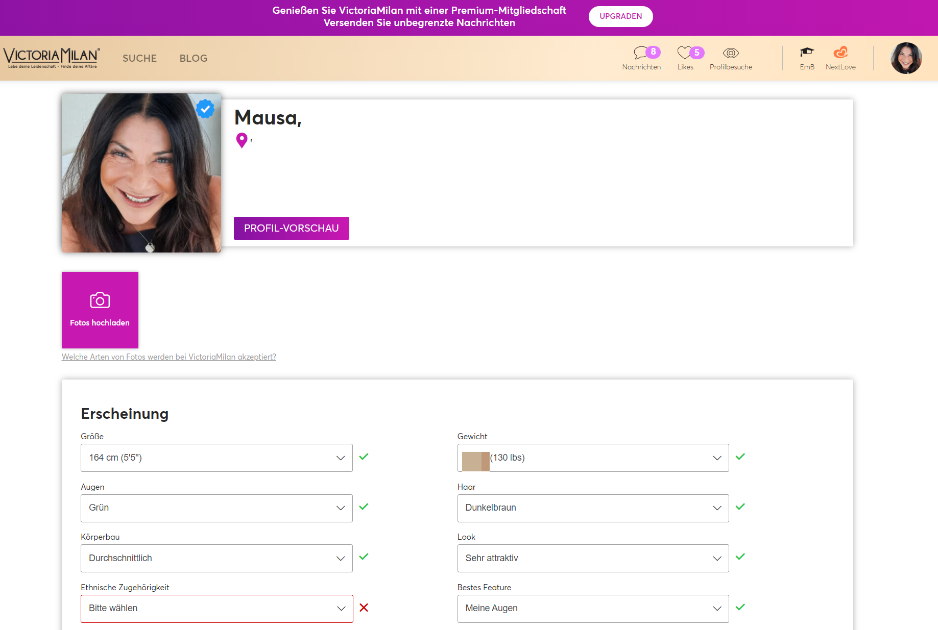The width and height of the screenshot is (938, 630).
Task: Click the green check next to Augen
Action: click(x=364, y=507)
